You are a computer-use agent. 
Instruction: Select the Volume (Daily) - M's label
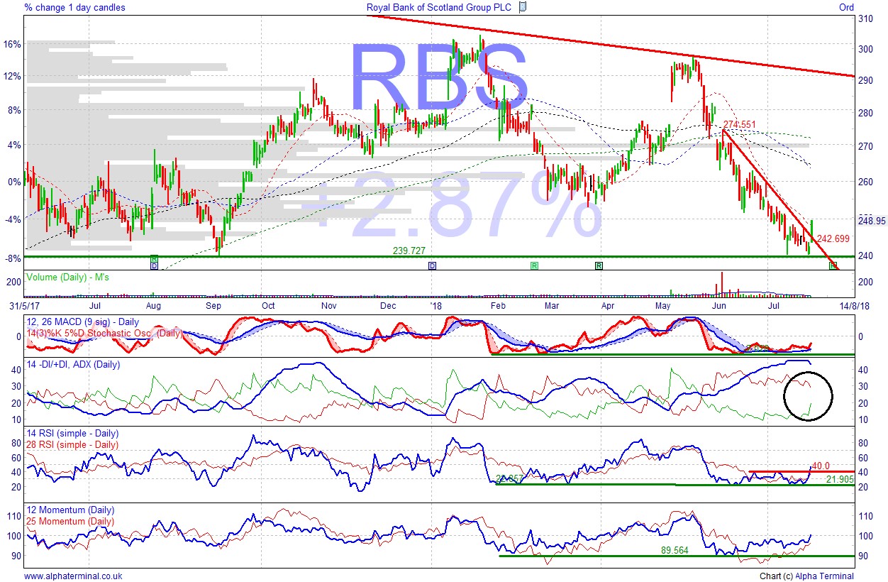coord(68,276)
